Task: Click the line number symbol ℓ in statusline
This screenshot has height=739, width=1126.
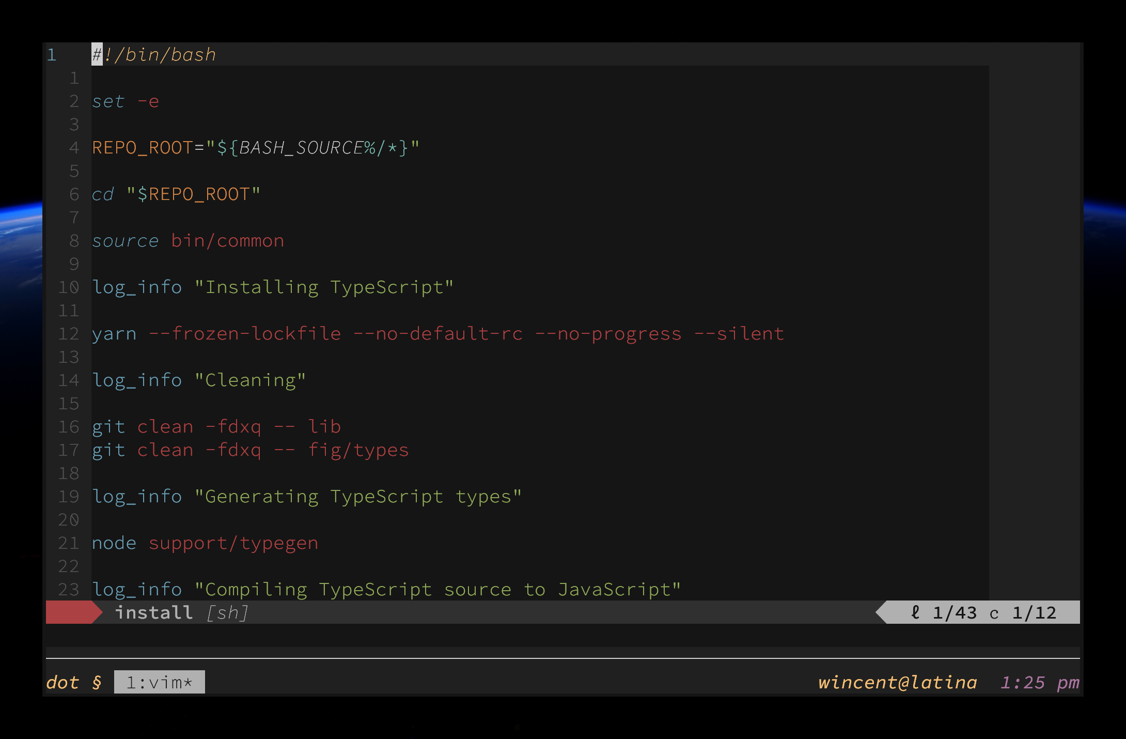Action: coord(915,612)
